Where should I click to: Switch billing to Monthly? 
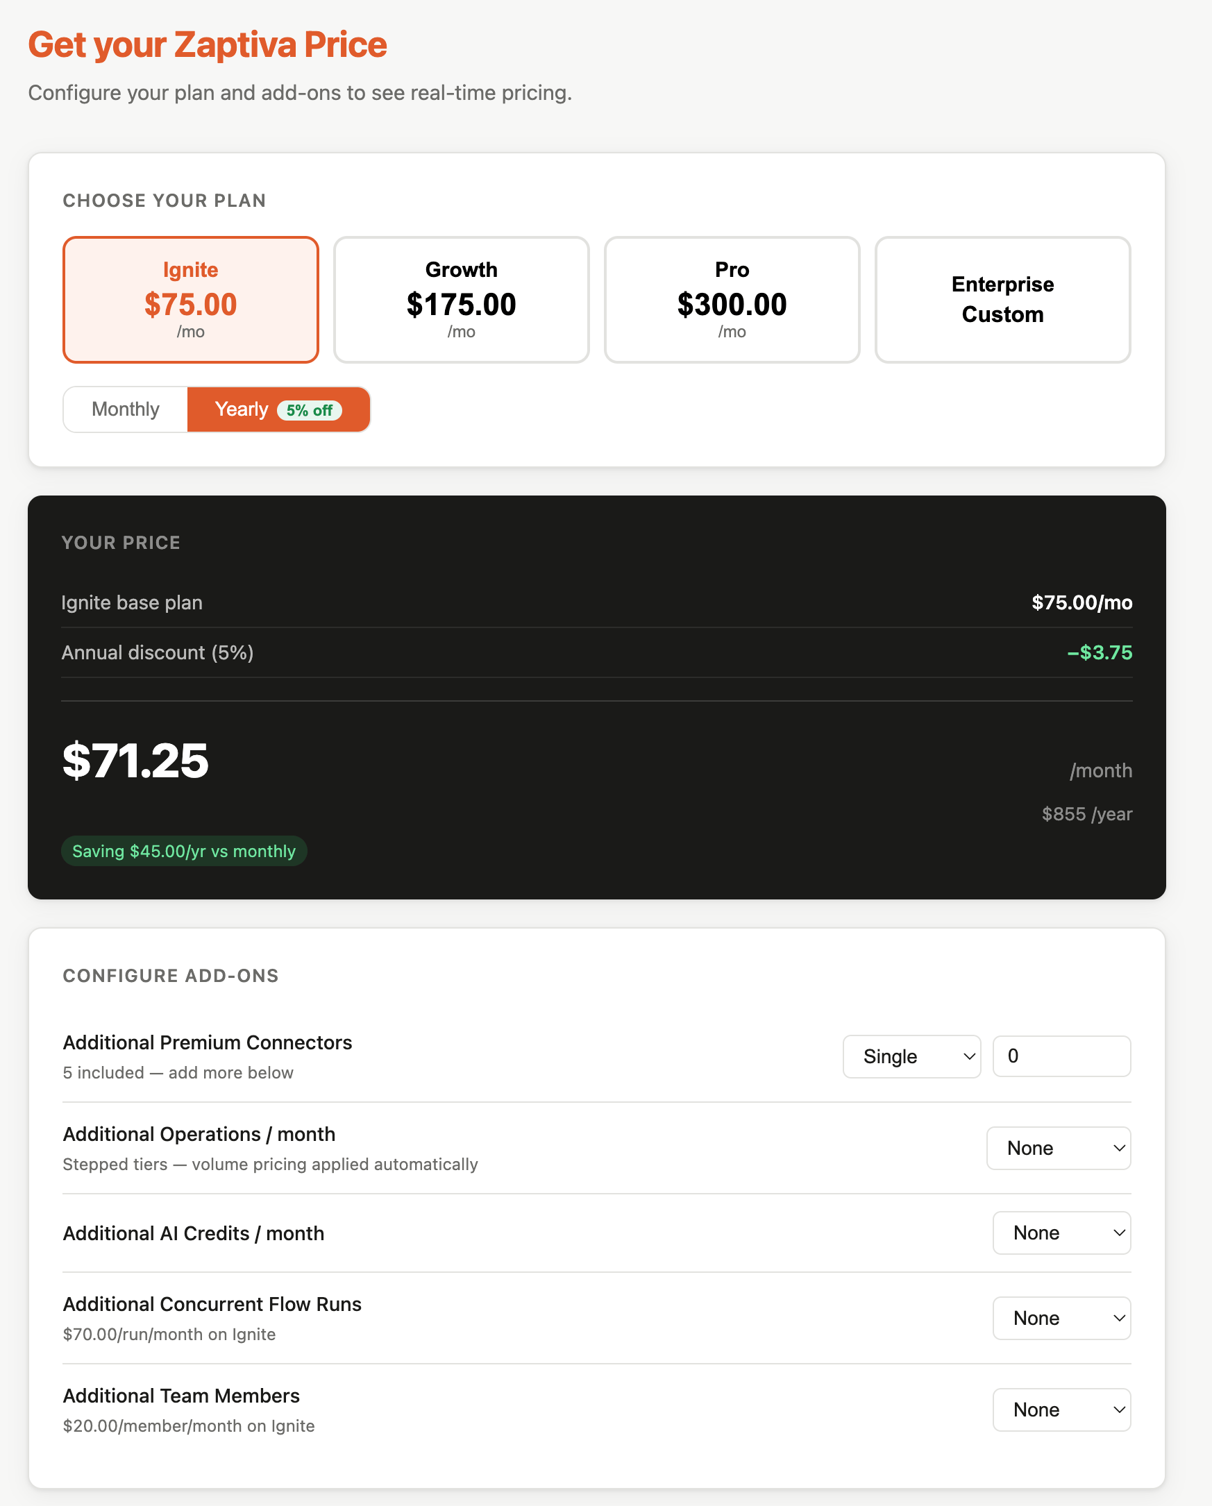tap(126, 409)
